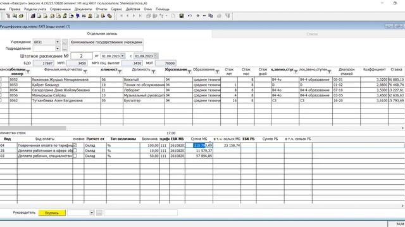Select the Тутканбаева Асем row name cell
The image size is (405, 227).
point(66,100)
